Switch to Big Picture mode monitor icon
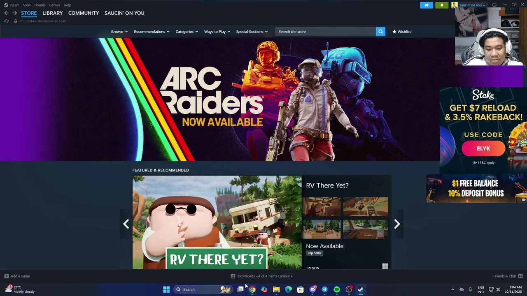 coord(494,5)
